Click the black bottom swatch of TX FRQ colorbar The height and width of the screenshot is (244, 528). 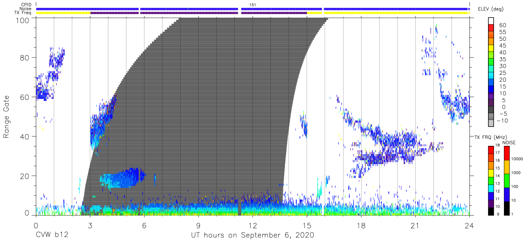pyautogui.click(x=491, y=211)
